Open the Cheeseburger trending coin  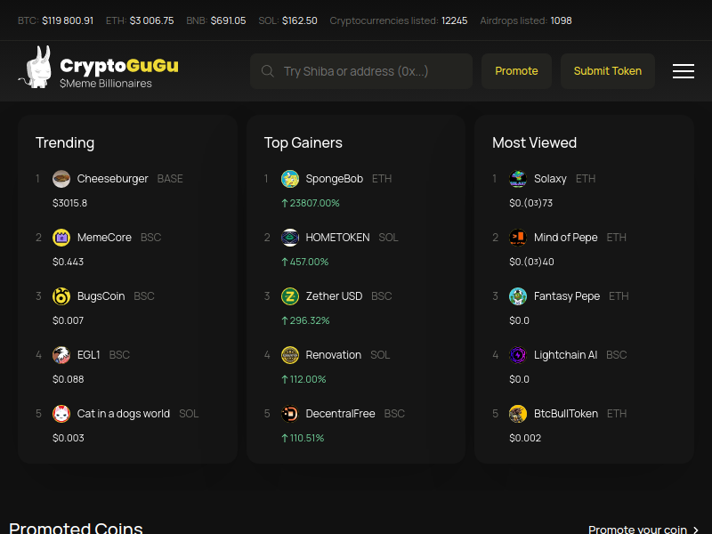113,179
